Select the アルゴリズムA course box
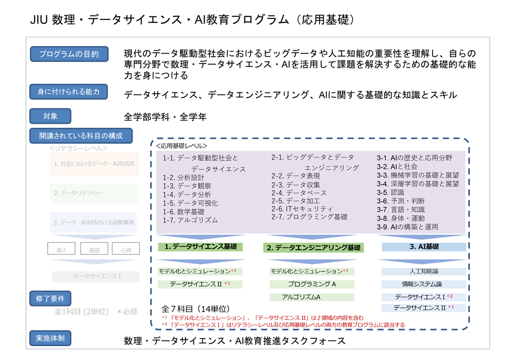The height and width of the screenshot is (358, 517). [311, 297]
